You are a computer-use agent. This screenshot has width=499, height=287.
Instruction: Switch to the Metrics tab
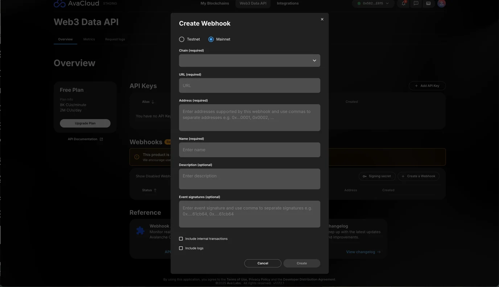tap(89, 39)
